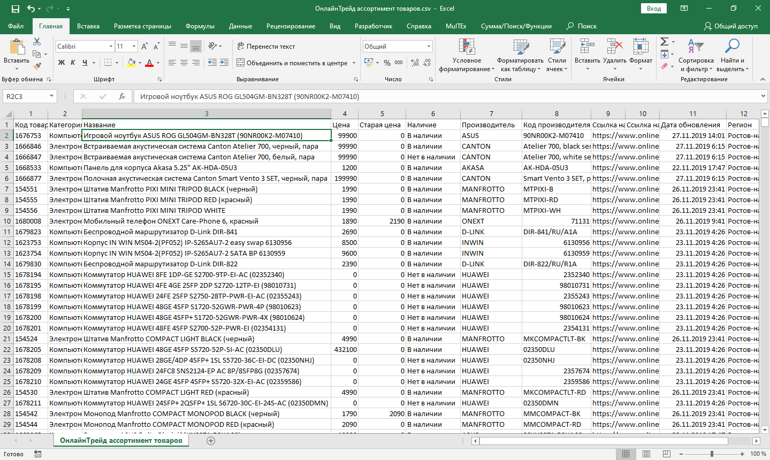Expand the formula bar chevron
Viewport: 770px width, 460px height.
click(763, 96)
